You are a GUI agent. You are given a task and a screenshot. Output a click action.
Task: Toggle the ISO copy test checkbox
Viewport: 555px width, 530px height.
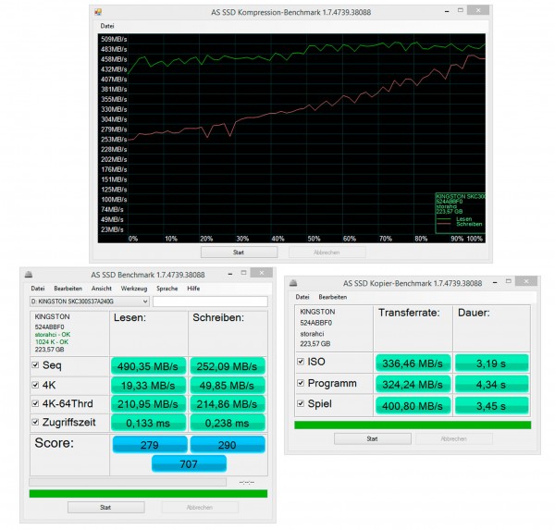coord(301,362)
